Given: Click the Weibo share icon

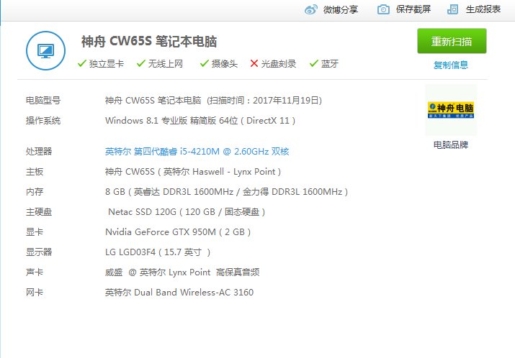Looking at the screenshot, I should click(310, 10).
